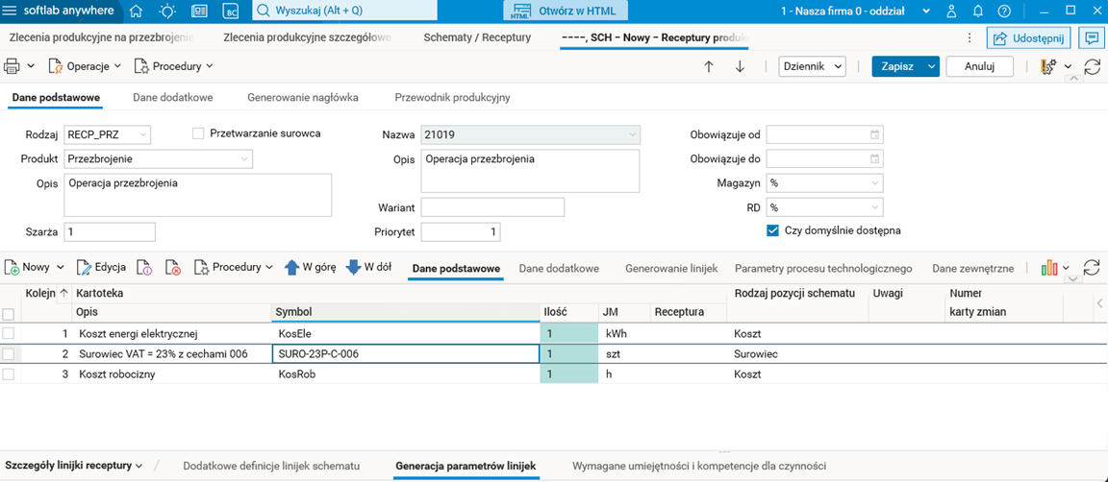Screen dimensions: 1108x482
Task: Select the Koszt robocizny row checkbox
Action: coord(9,374)
